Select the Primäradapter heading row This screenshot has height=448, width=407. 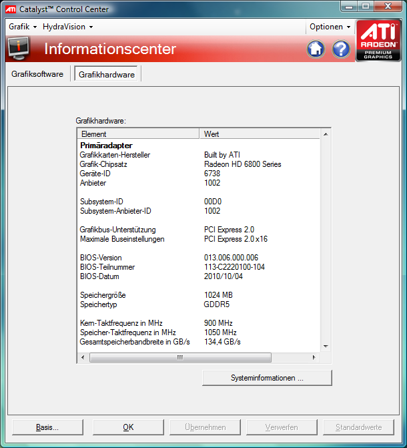pyautogui.click(x=199, y=146)
